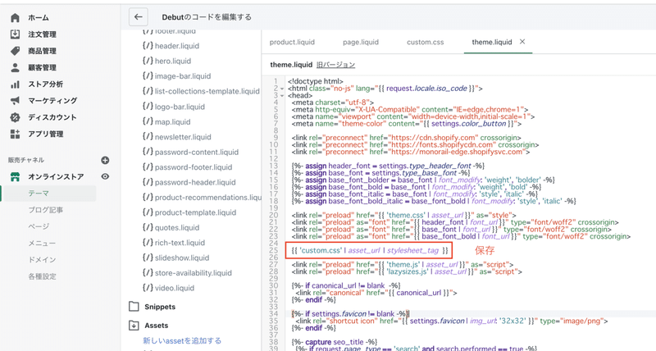Click the header.liquid file icon
The width and height of the screenshot is (656, 351).
148,45
